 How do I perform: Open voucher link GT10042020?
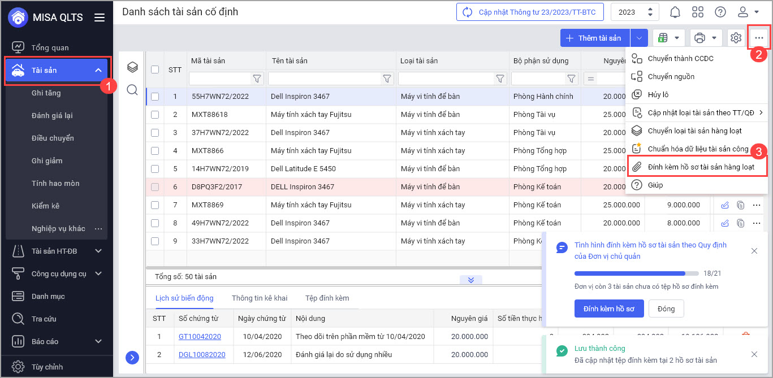tap(200, 337)
